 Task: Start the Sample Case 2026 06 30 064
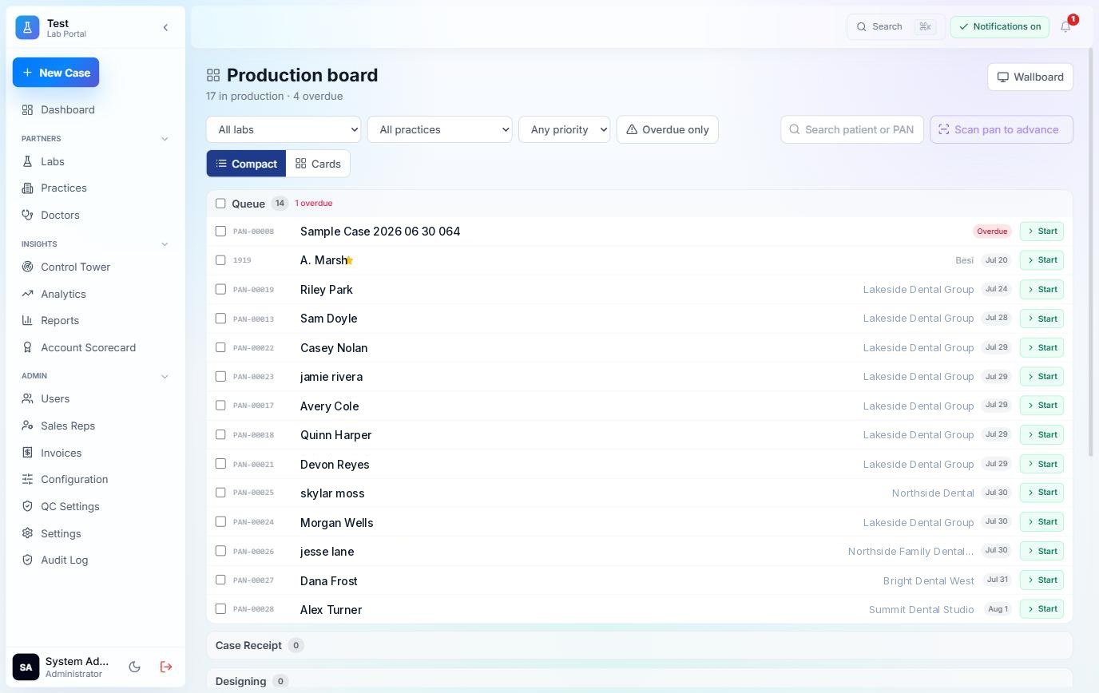(1041, 231)
